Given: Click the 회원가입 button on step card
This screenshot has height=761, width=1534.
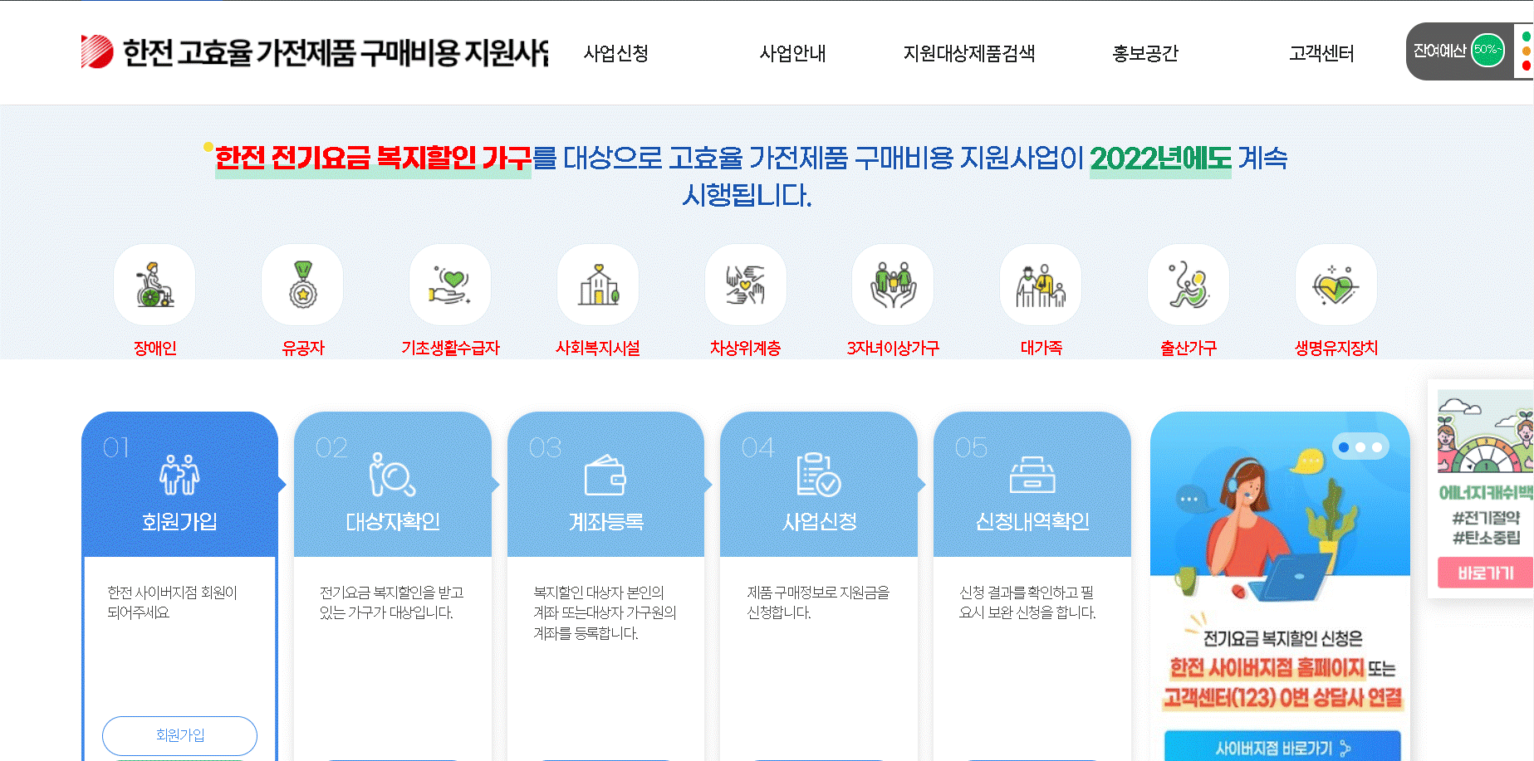Looking at the screenshot, I should [179, 735].
